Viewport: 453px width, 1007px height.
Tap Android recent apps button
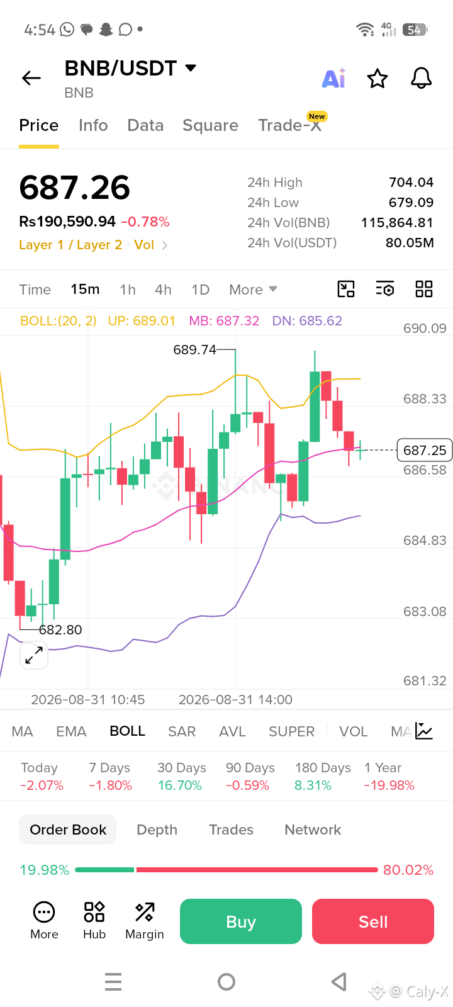(113, 982)
